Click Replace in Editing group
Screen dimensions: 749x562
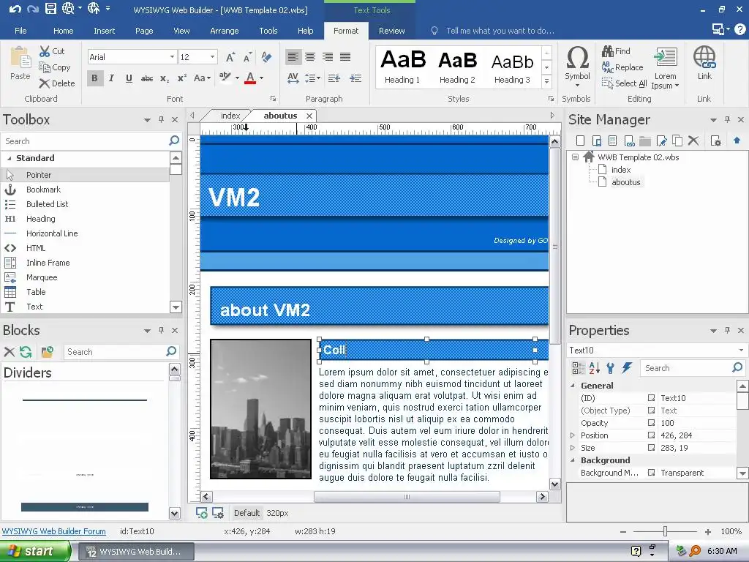click(622, 67)
